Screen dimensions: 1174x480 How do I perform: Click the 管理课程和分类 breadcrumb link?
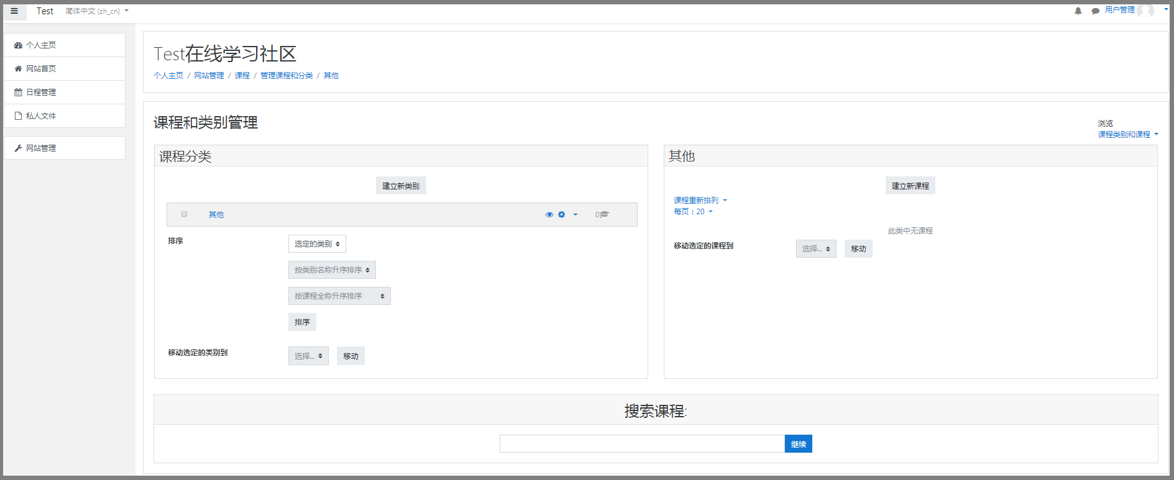(287, 76)
